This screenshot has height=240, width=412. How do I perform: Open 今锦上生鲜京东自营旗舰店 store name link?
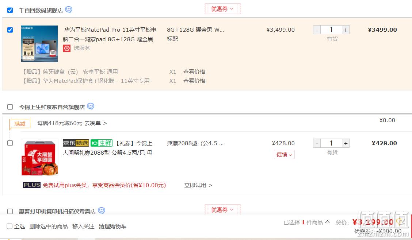tap(52, 107)
